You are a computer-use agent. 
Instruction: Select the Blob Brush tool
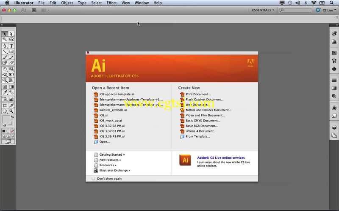point(5,62)
